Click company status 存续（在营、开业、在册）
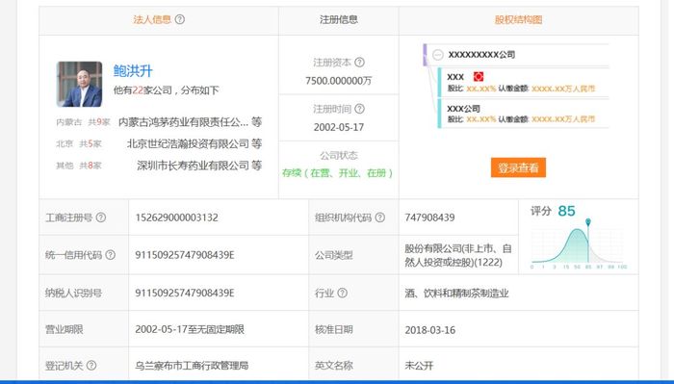The image size is (674, 384). click(x=338, y=173)
